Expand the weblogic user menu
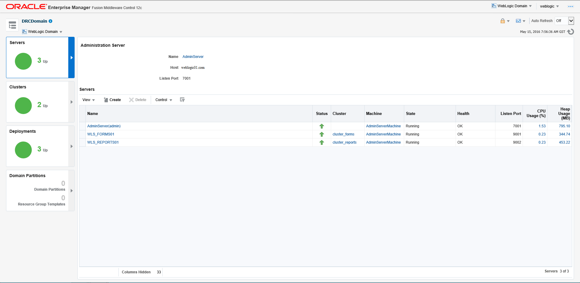This screenshot has width=580, height=283. point(549,6)
